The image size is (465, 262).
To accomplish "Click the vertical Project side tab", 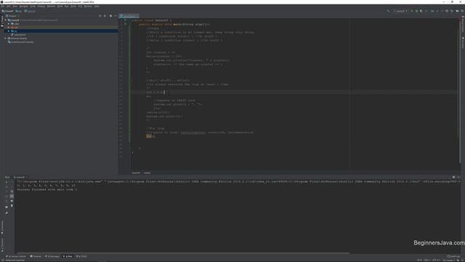I will (x=1, y=21).
